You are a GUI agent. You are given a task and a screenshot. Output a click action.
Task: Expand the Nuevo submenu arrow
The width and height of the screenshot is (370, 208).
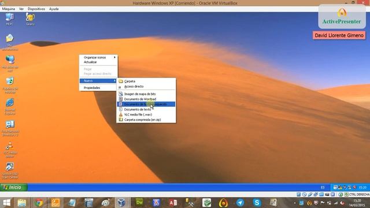(114, 81)
